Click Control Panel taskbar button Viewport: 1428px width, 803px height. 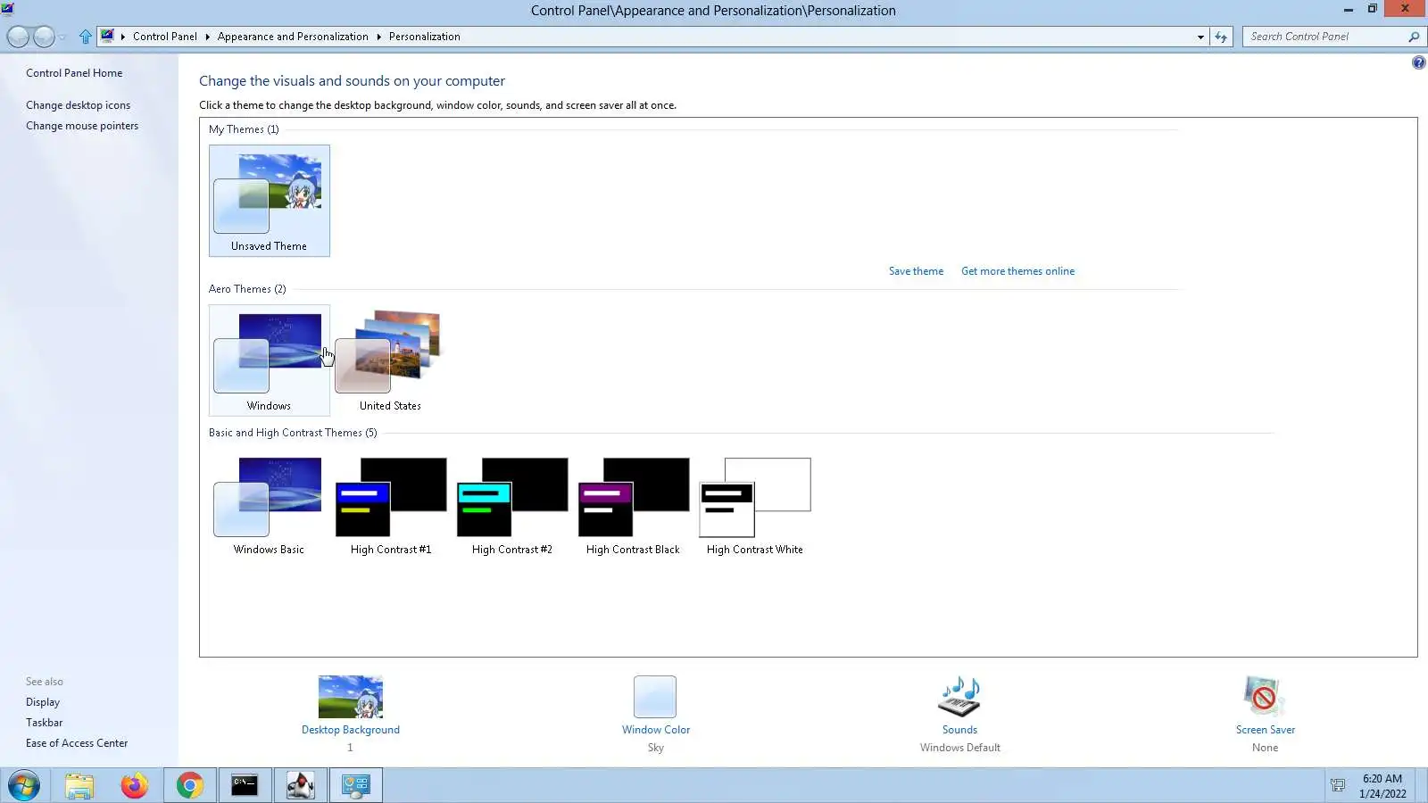[x=356, y=786]
